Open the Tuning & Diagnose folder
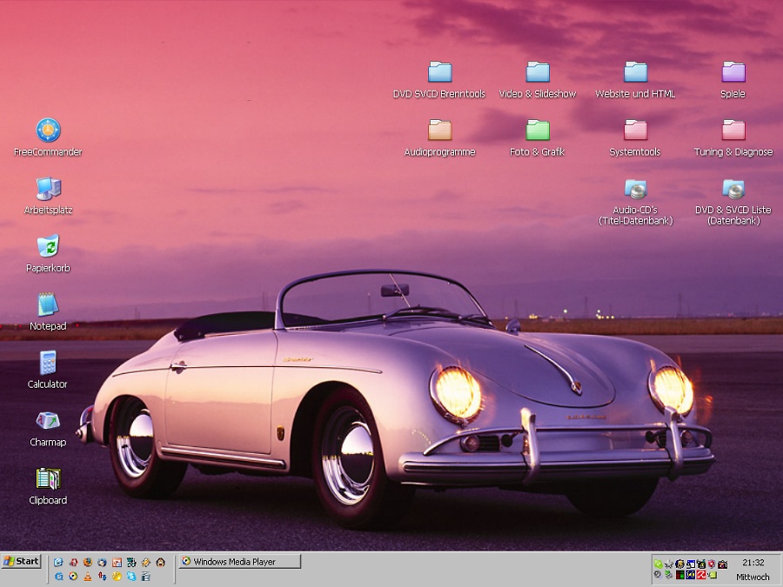This screenshot has width=783, height=587. (733, 137)
